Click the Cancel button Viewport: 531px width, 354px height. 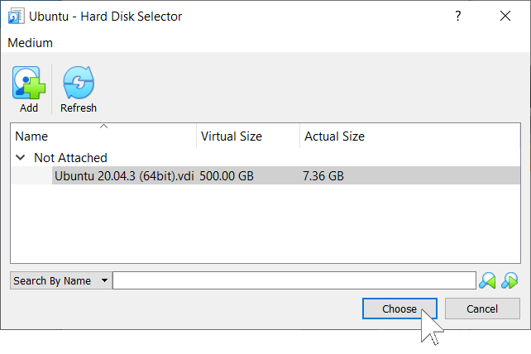coord(482,309)
